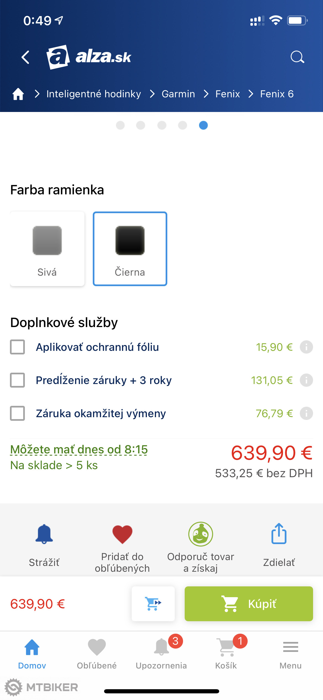Check Predĺženie záruky + 3 roky

tap(17, 380)
